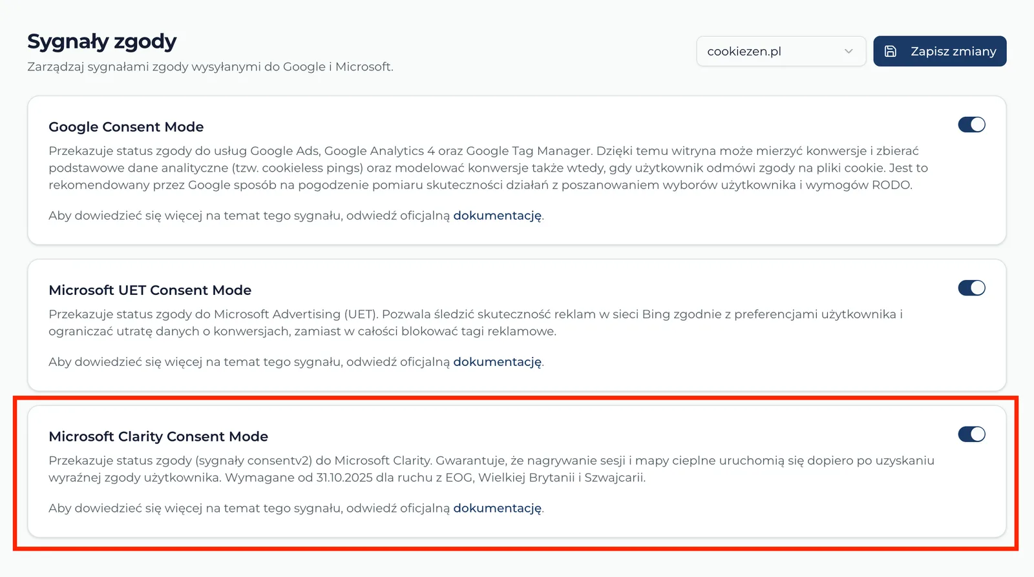This screenshot has height=577, width=1034.
Task: Open dokumentację link under Google Consent Mode
Action: click(497, 216)
